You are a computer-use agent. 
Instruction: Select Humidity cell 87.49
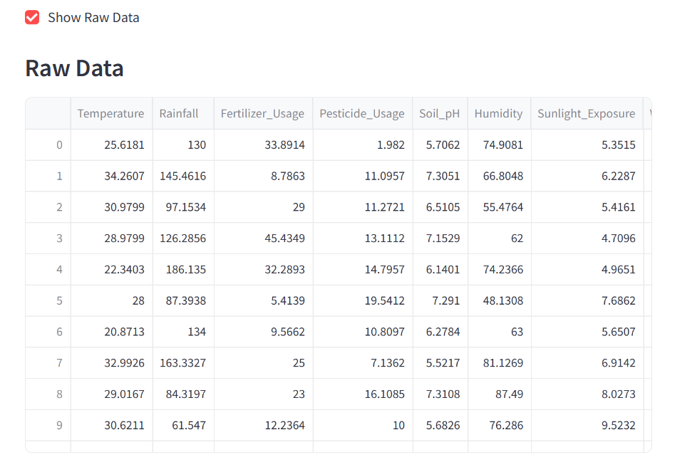500,394
